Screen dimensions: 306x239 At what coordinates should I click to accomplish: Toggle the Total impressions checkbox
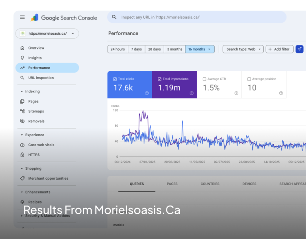tap(160, 79)
